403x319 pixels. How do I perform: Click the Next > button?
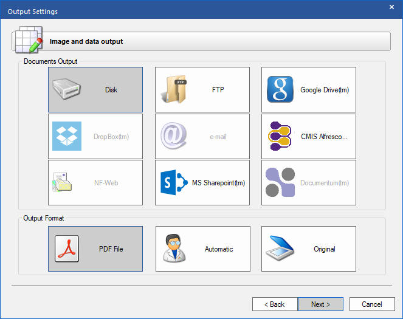pyautogui.click(x=320, y=304)
